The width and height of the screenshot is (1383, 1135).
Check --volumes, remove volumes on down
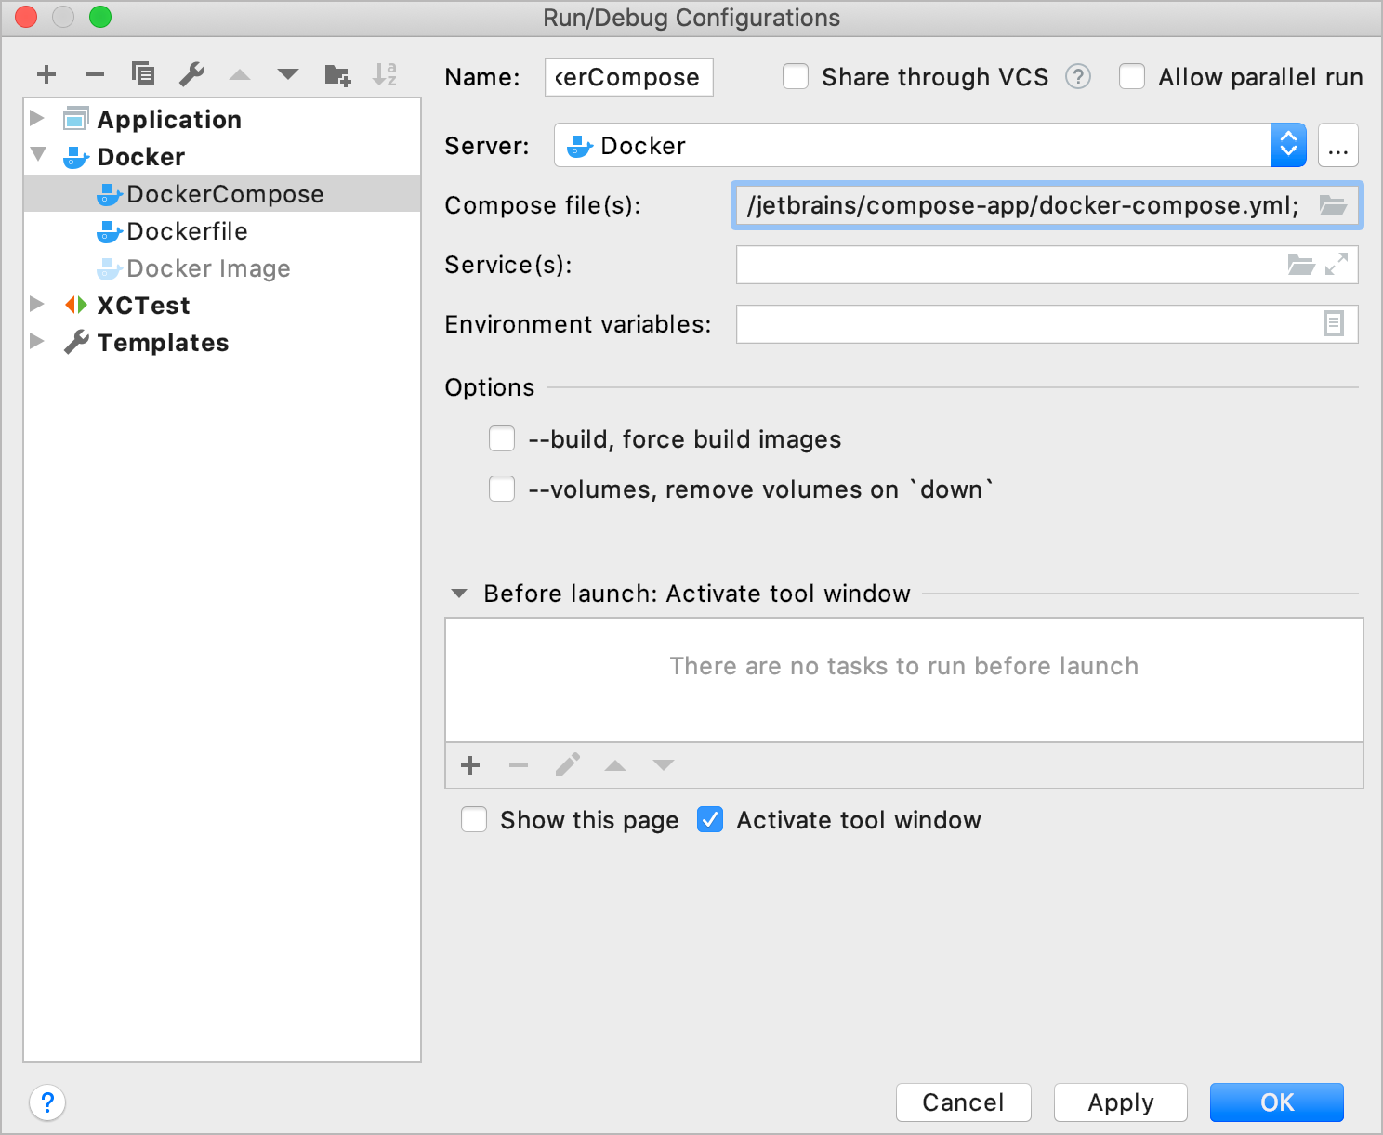(502, 489)
